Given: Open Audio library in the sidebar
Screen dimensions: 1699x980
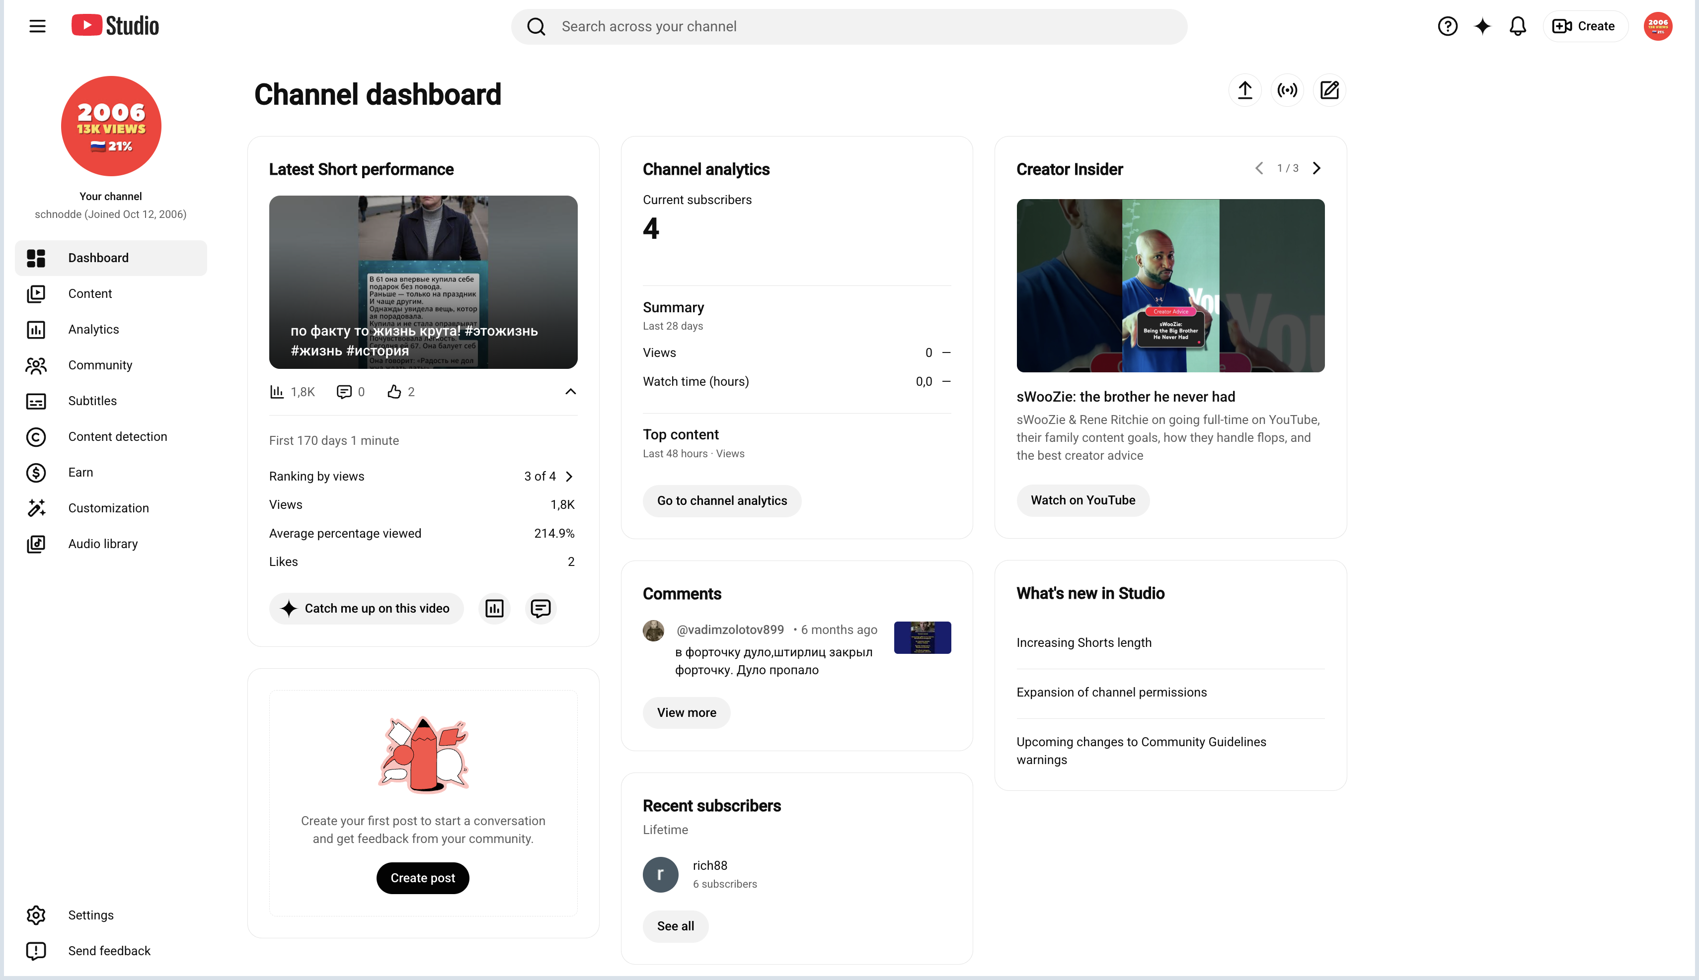Looking at the screenshot, I should (x=111, y=544).
